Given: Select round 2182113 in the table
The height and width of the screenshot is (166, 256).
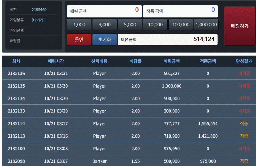Looking at the screenshot, I should pyautogui.click(x=16, y=136).
